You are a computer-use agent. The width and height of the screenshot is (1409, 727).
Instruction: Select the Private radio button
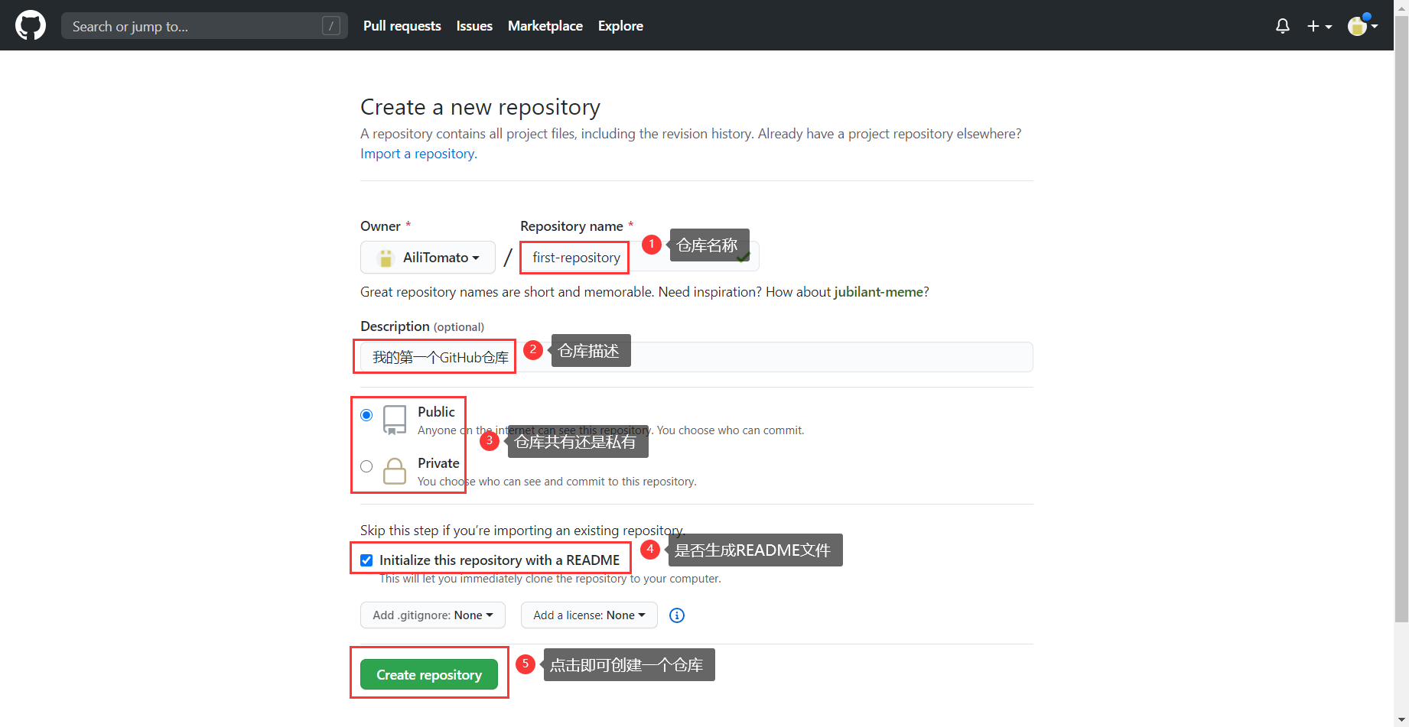tap(366, 466)
